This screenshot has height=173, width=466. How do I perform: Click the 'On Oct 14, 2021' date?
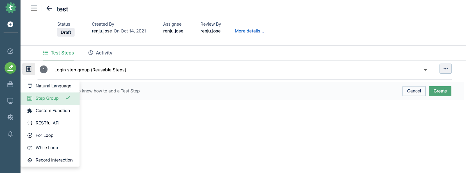click(x=130, y=31)
